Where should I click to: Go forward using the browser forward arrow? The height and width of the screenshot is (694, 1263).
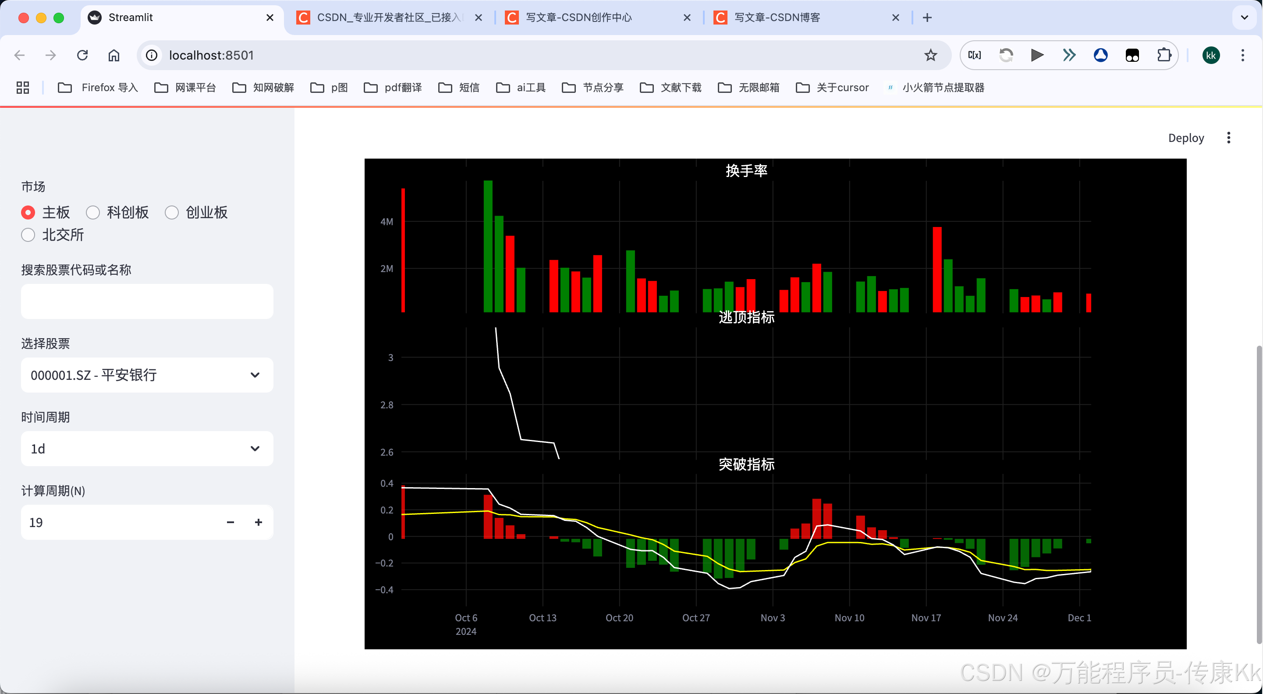point(50,55)
